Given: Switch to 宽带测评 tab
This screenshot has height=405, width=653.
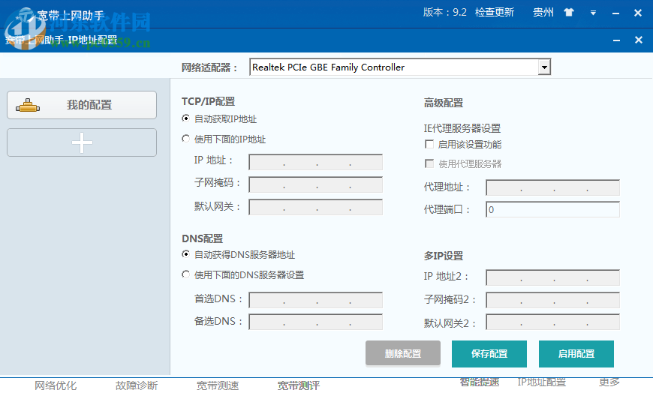Looking at the screenshot, I should (x=299, y=385).
